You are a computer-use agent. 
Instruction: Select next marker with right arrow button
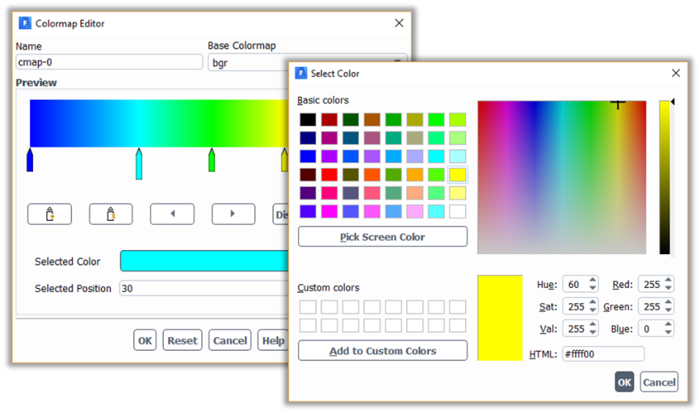tap(233, 214)
